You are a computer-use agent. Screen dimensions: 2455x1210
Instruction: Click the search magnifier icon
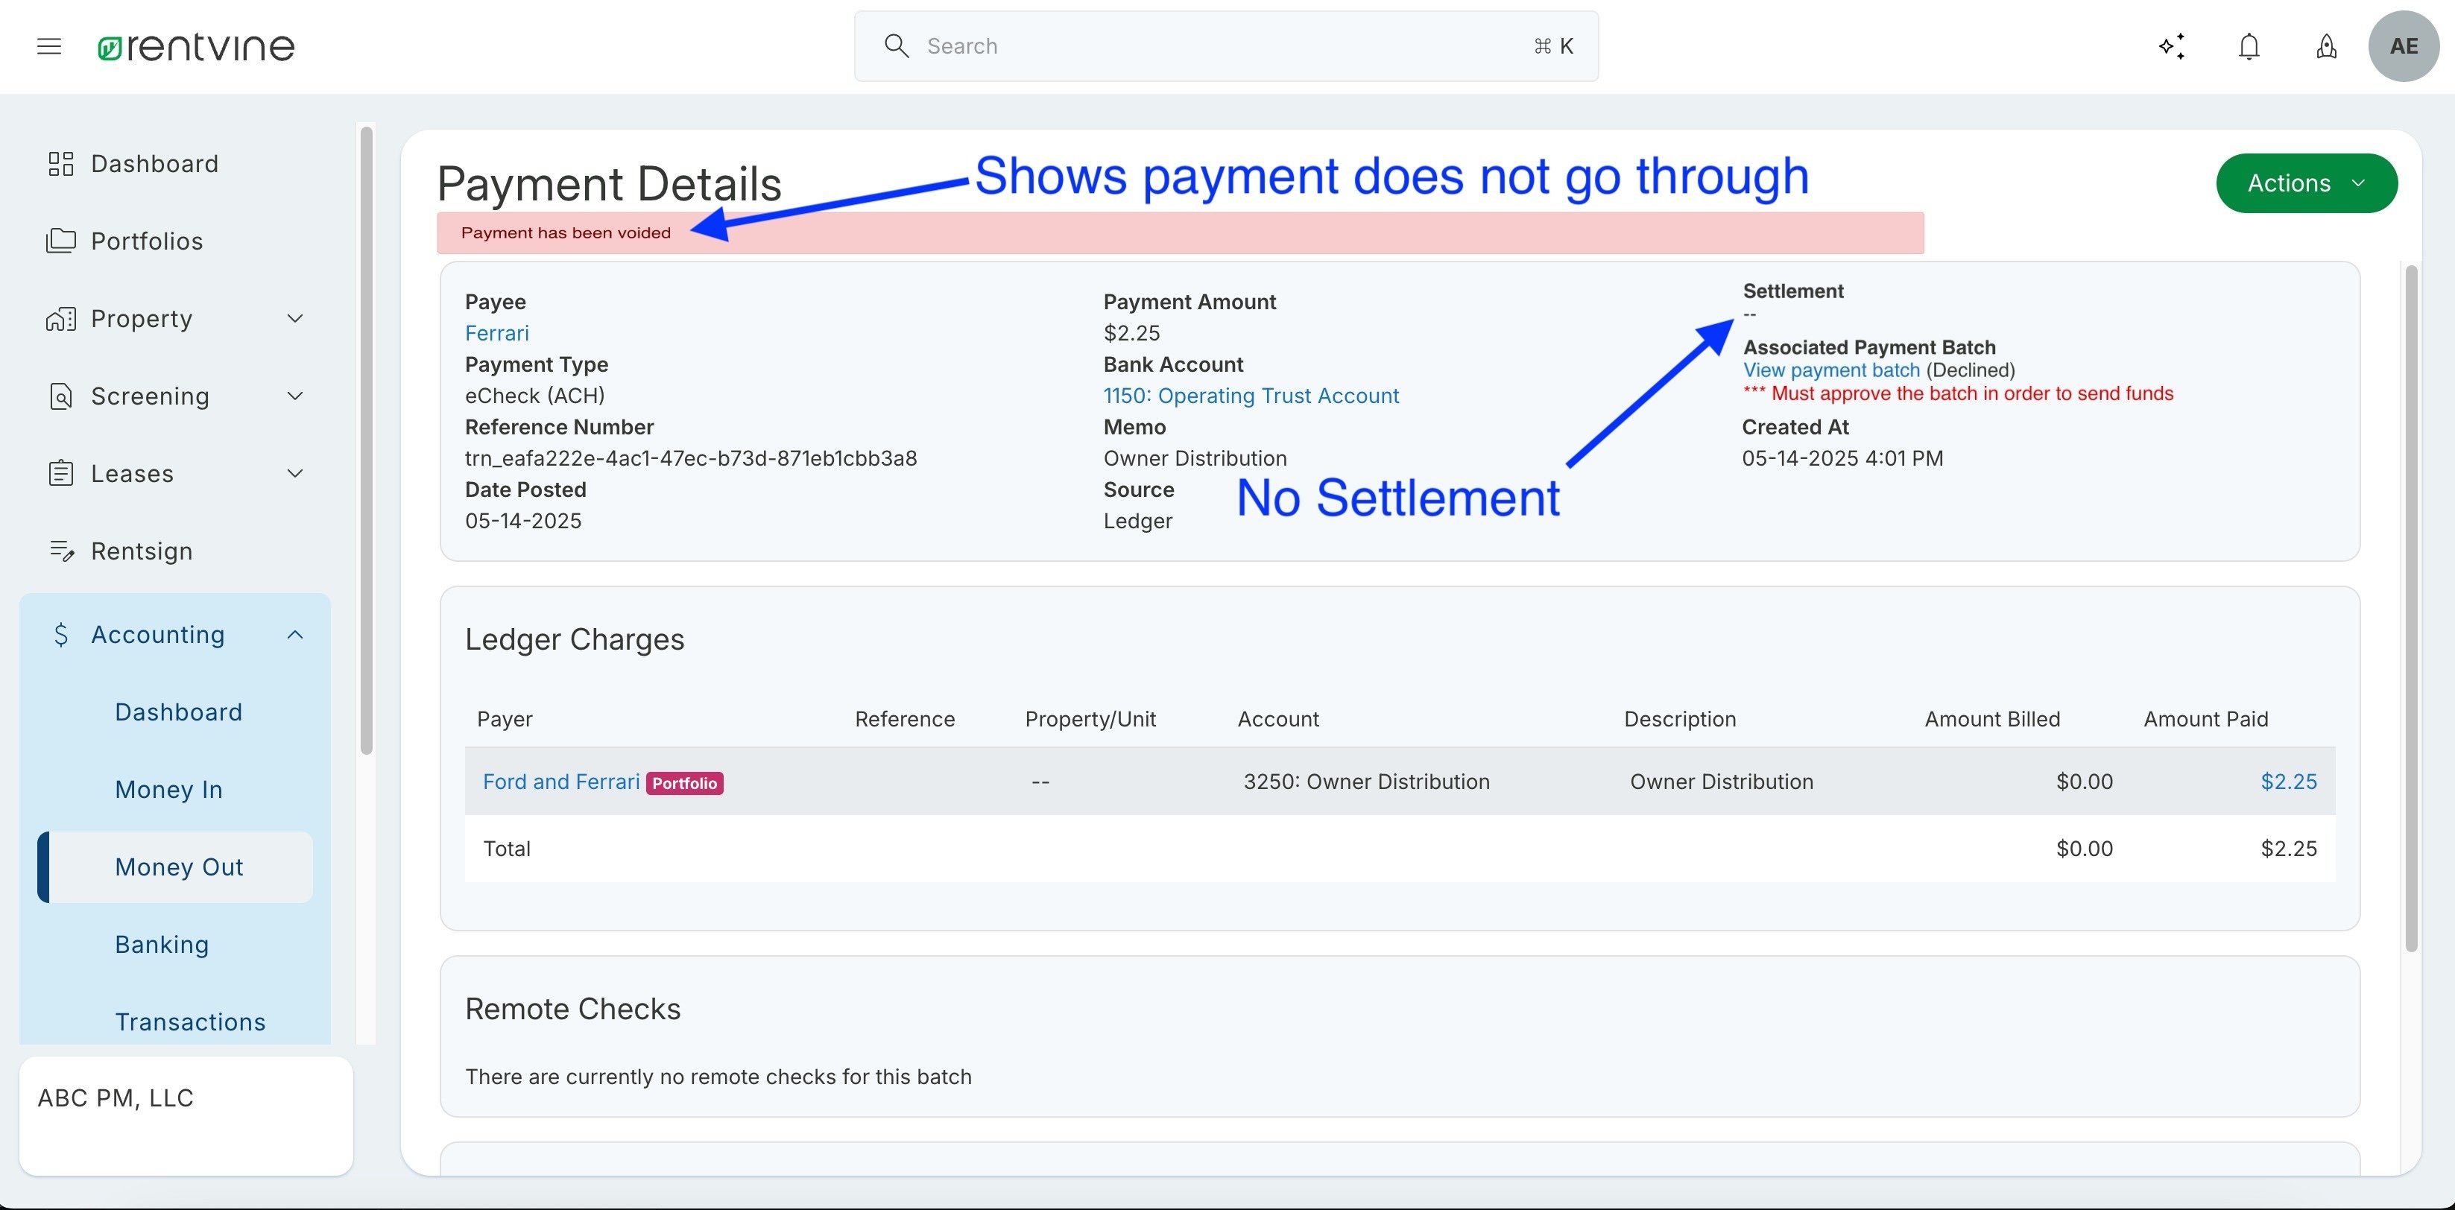click(896, 45)
